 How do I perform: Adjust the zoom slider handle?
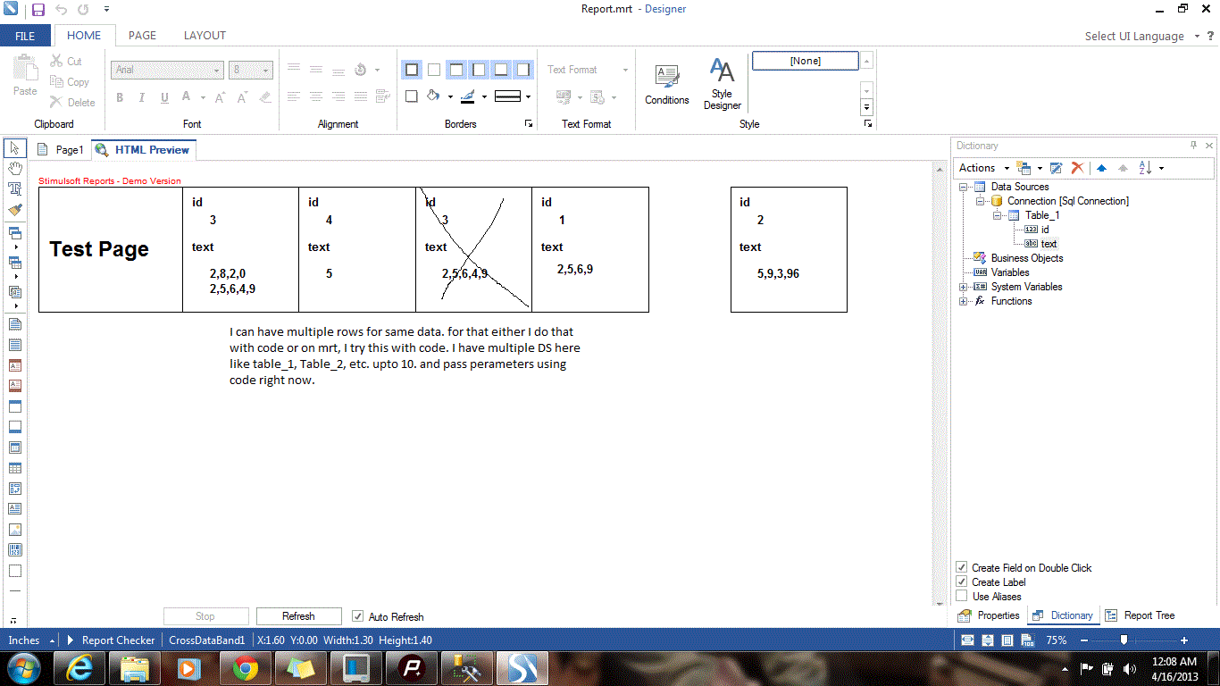[x=1124, y=640]
